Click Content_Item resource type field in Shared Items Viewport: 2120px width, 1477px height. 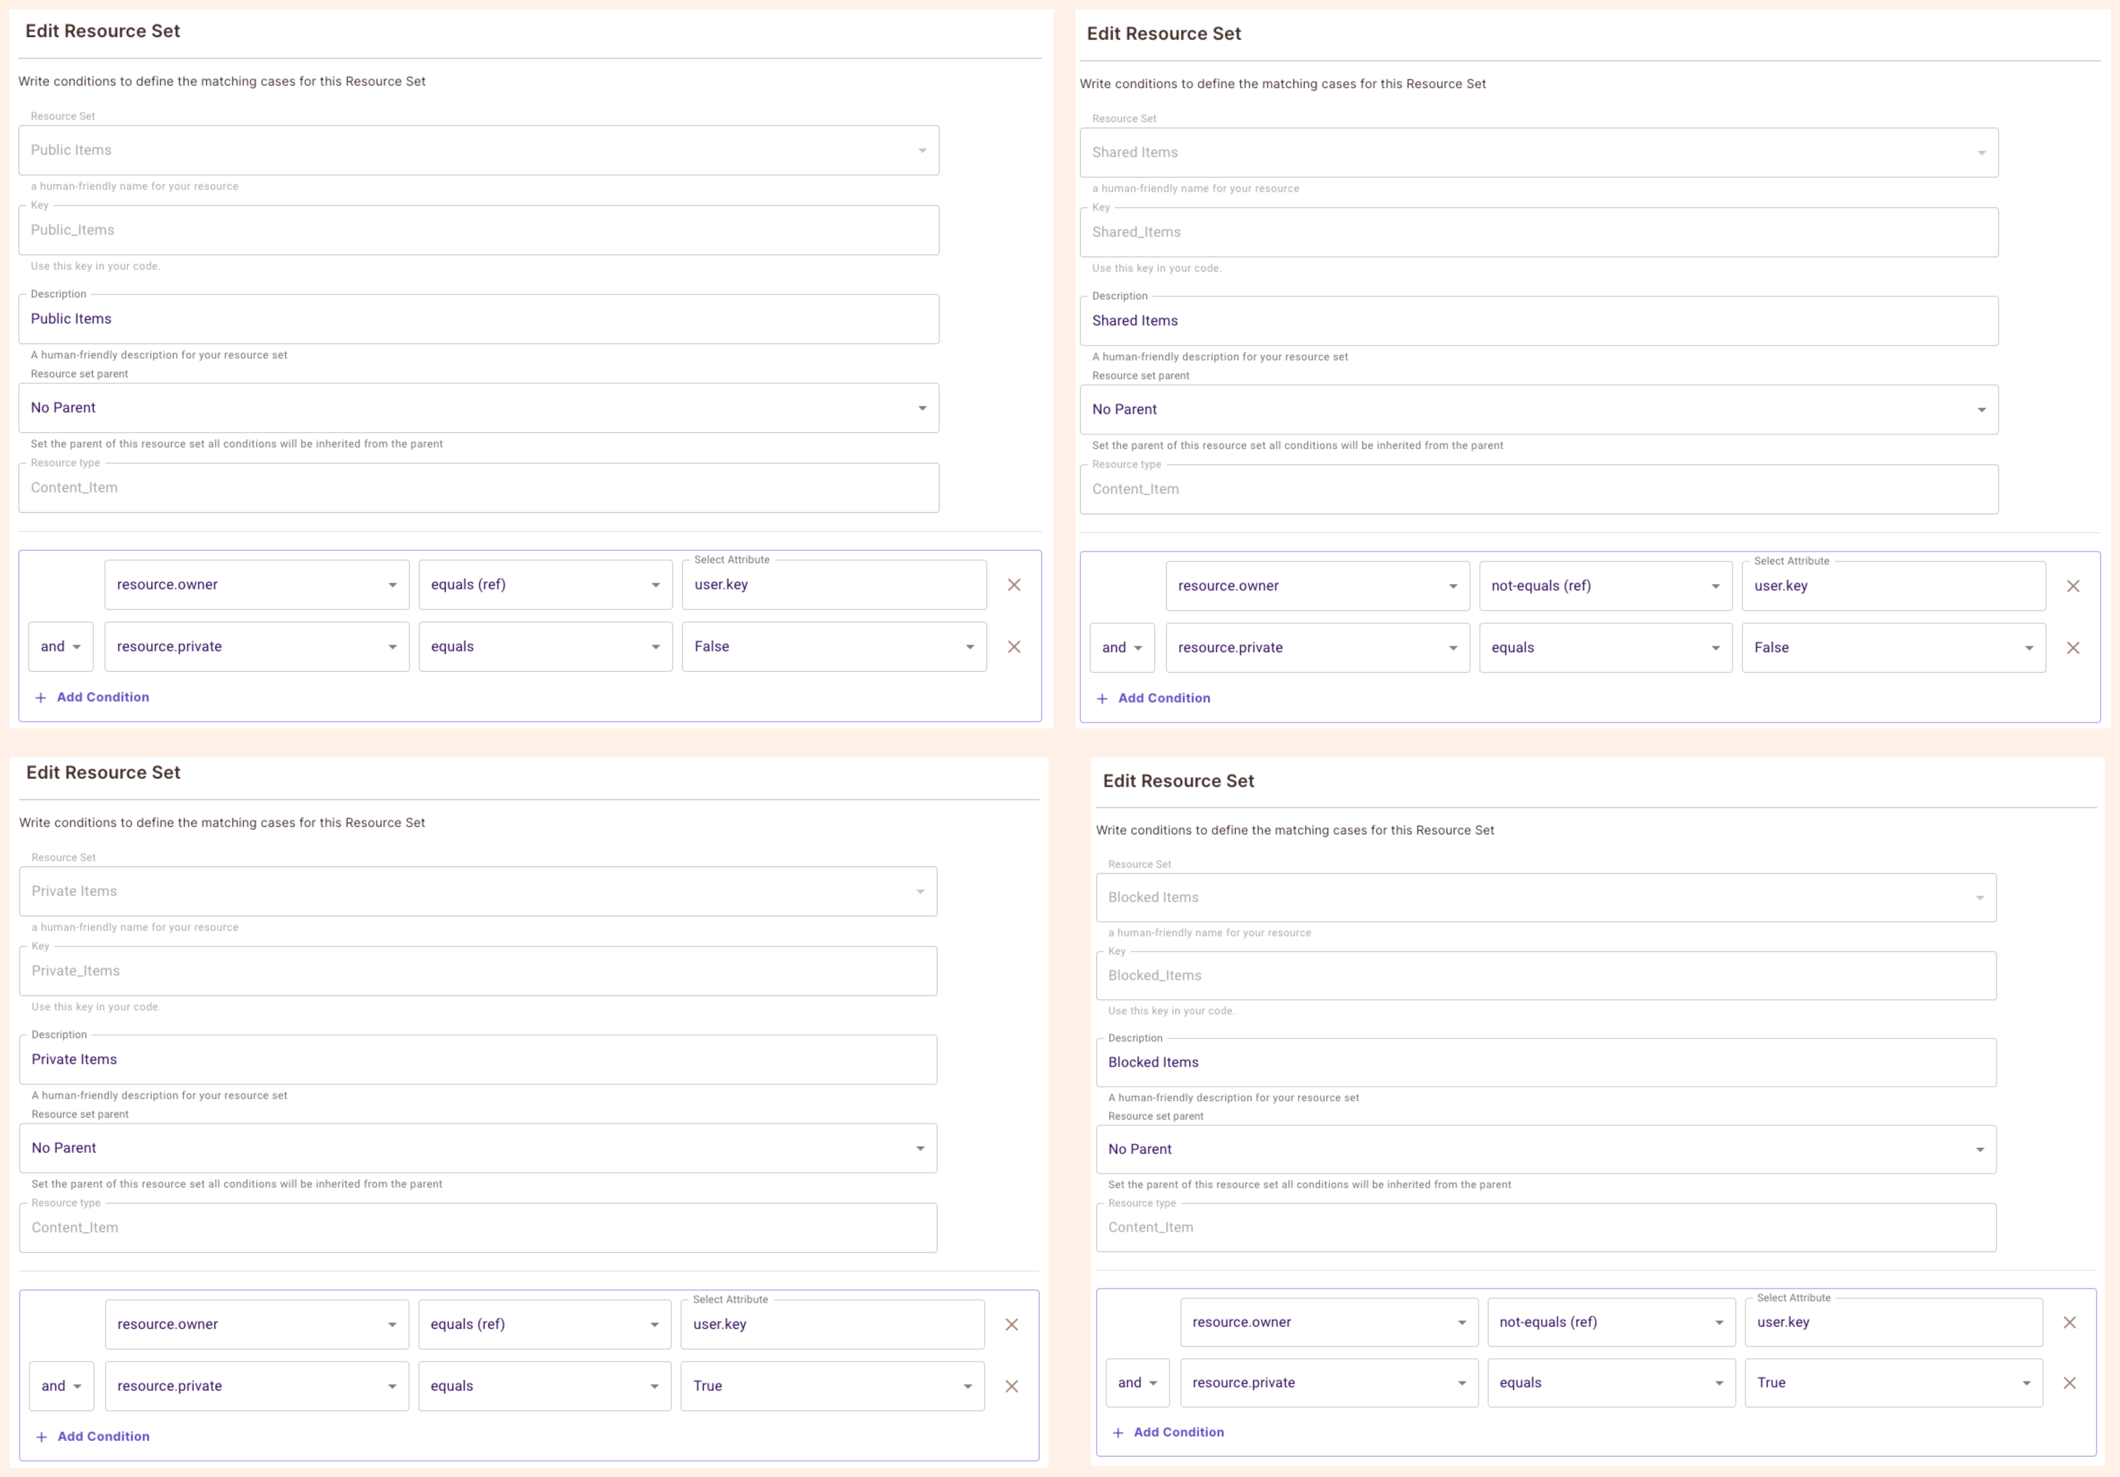pyautogui.click(x=1538, y=489)
